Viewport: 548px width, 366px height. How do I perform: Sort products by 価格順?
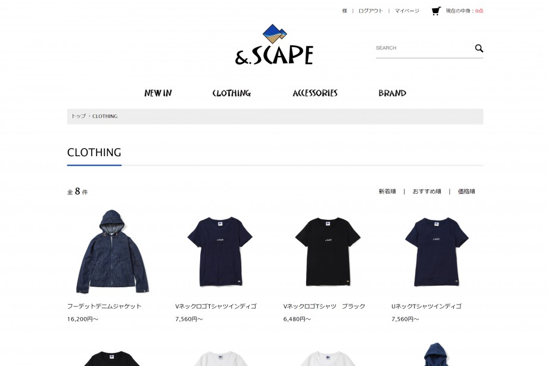pos(466,191)
